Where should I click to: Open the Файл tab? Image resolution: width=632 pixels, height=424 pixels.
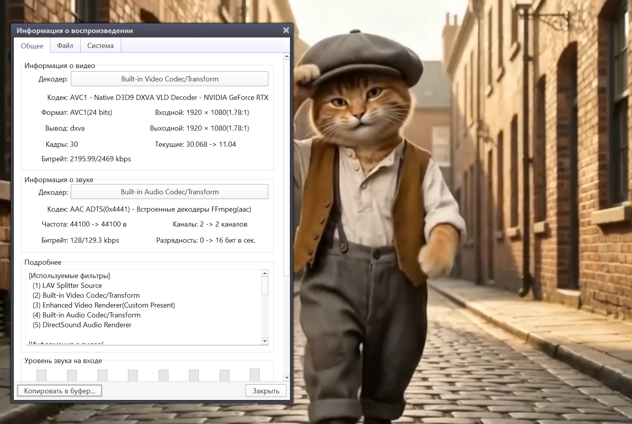point(65,46)
